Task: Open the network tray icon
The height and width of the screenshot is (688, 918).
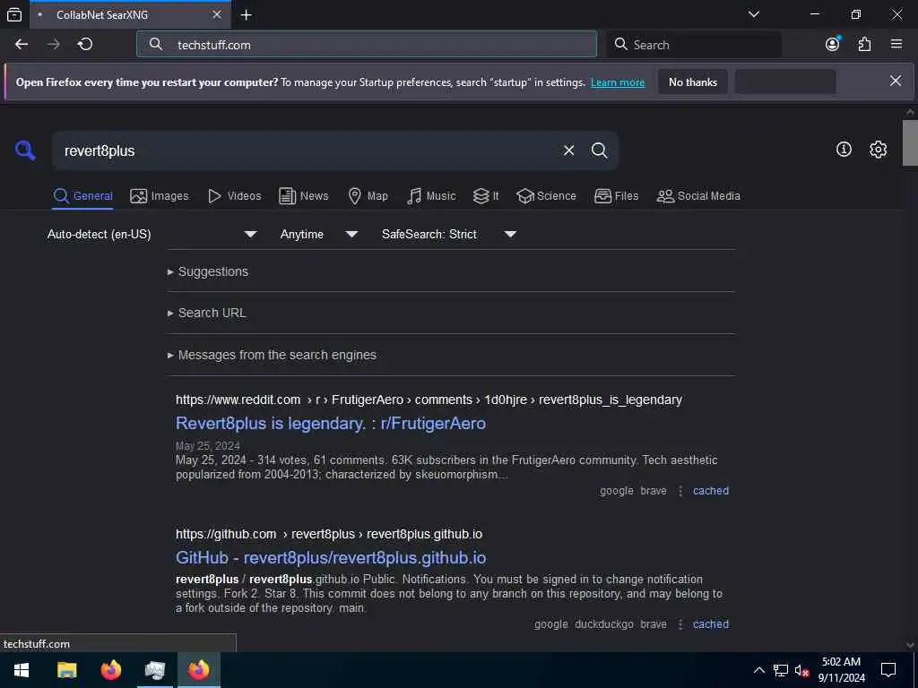Action: 781,670
